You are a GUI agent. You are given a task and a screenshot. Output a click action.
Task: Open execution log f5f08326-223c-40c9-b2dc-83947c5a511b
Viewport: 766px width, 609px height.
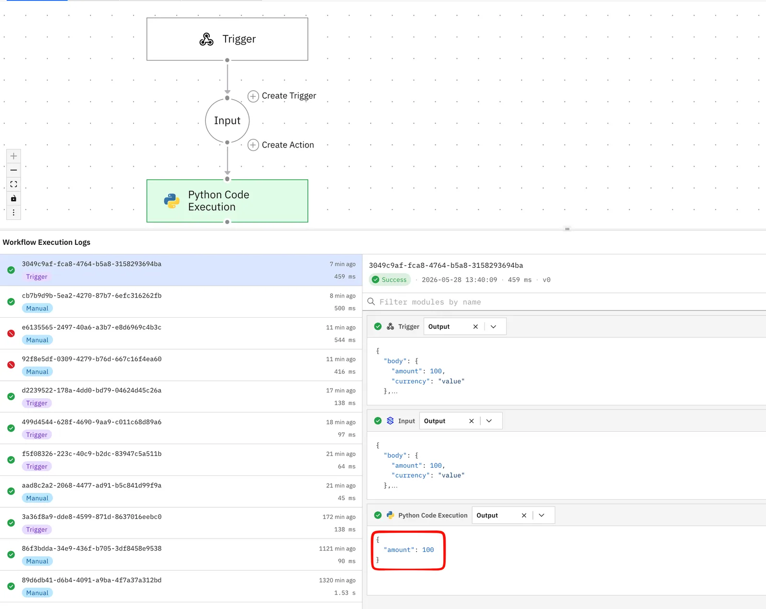(x=181, y=460)
